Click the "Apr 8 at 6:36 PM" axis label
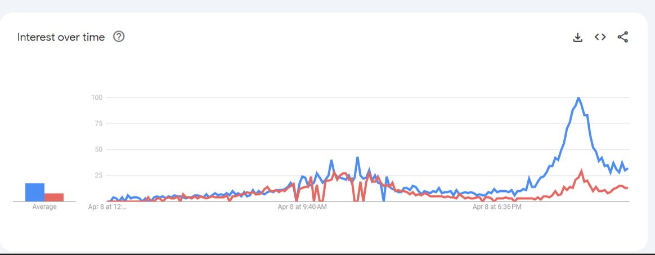The image size is (655, 255). tap(497, 207)
